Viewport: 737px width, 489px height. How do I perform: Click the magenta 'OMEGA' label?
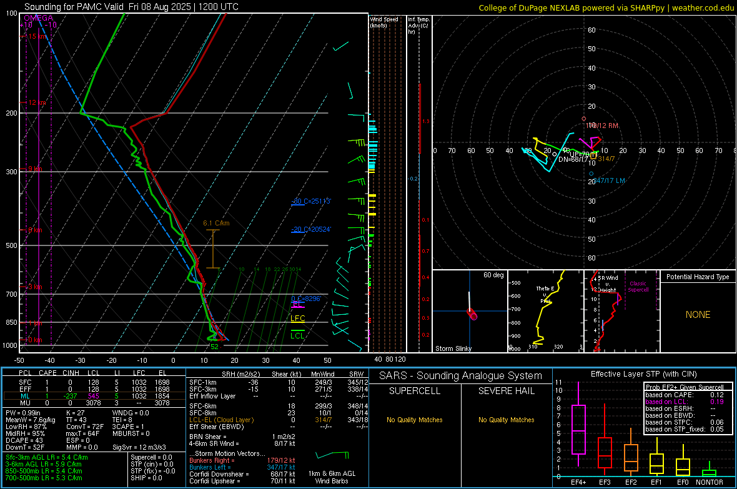point(39,18)
